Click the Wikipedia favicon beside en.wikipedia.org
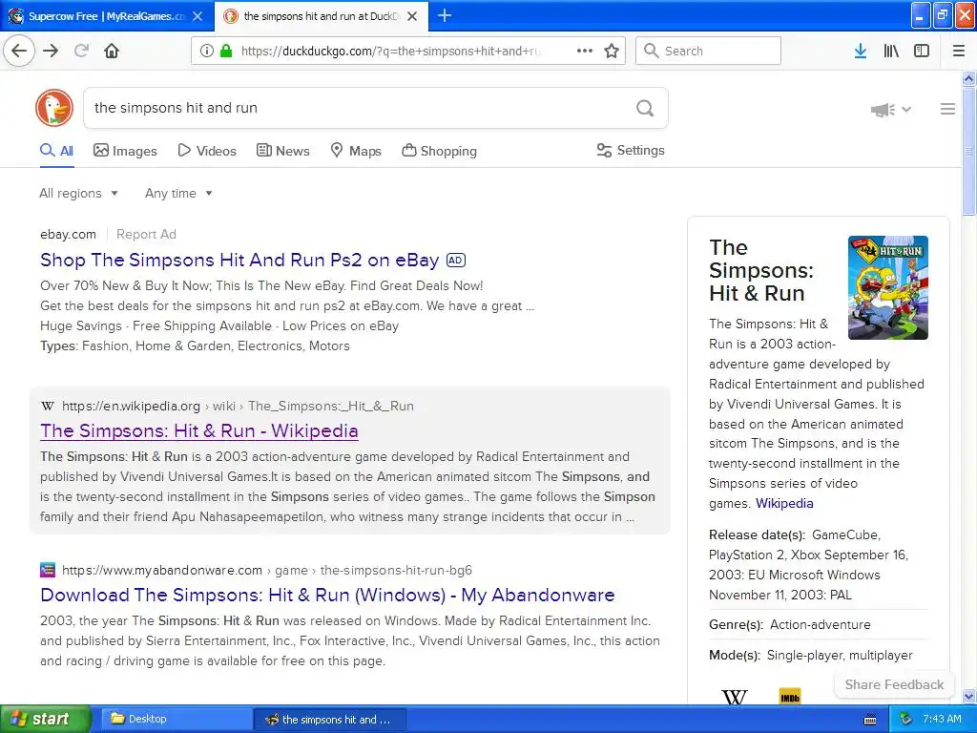Image resolution: width=977 pixels, height=733 pixels. click(x=48, y=406)
